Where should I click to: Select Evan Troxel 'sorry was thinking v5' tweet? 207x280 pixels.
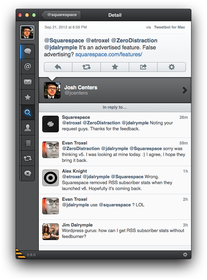115,152
